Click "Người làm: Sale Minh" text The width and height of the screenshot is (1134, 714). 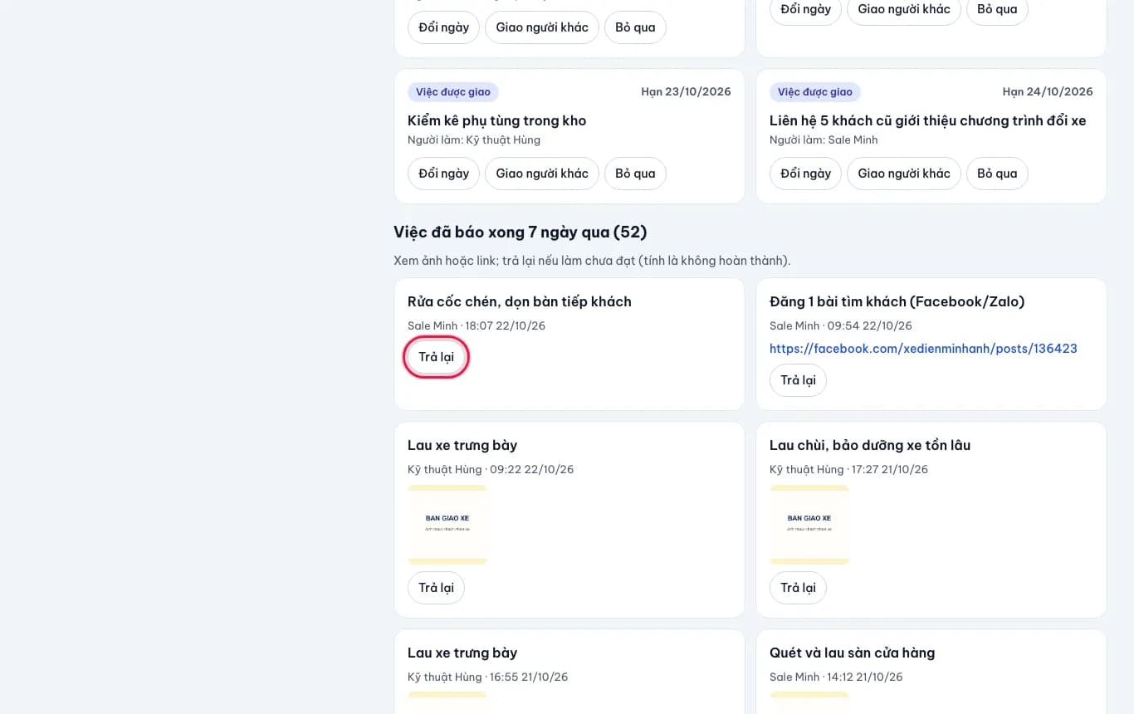[x=824, y=139]
